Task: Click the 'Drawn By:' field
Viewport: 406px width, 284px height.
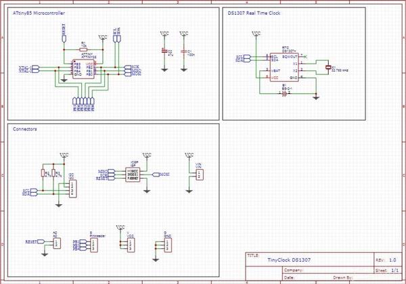Action: 343,277
